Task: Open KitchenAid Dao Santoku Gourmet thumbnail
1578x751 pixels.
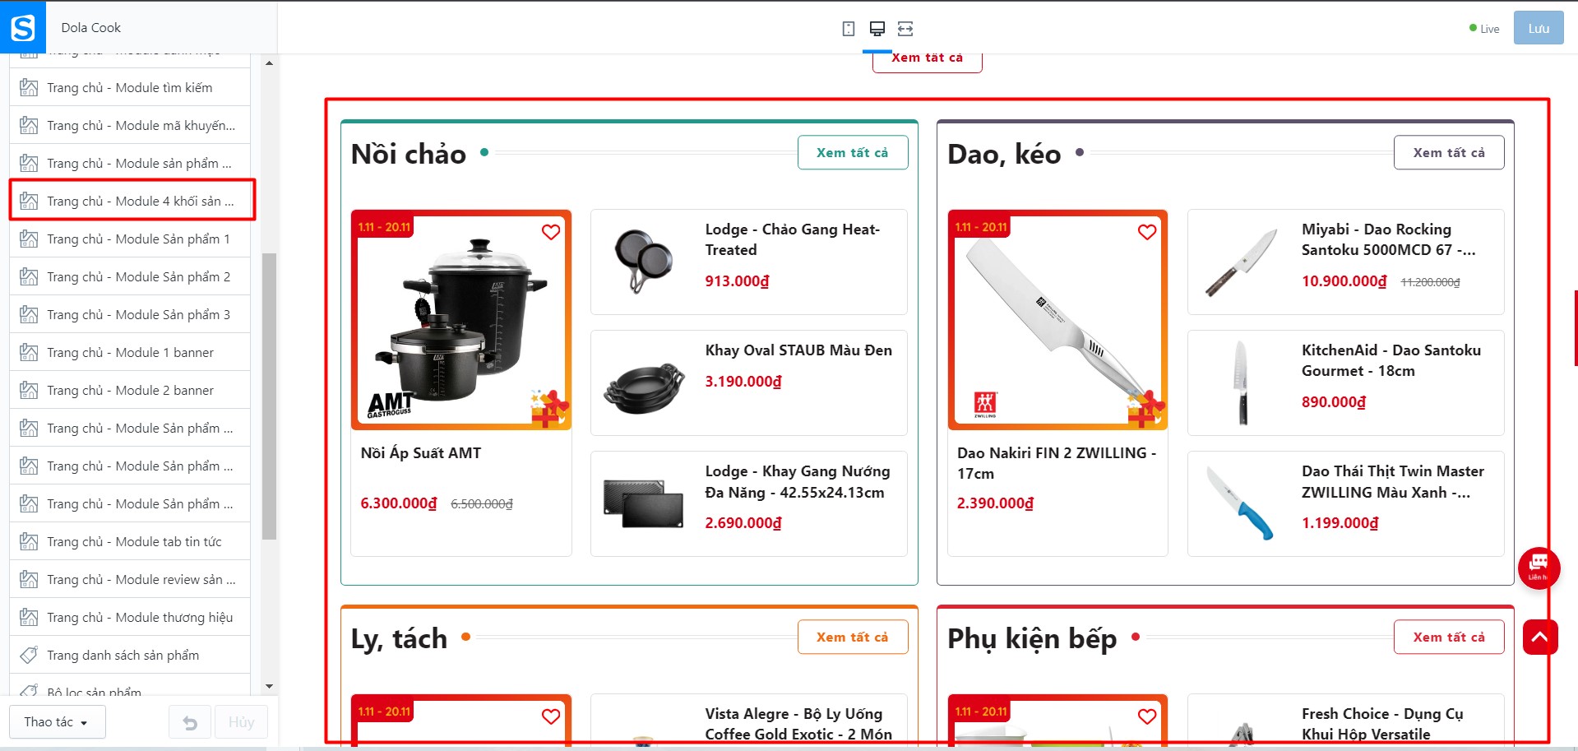Action: click(x=1241, y=382)
